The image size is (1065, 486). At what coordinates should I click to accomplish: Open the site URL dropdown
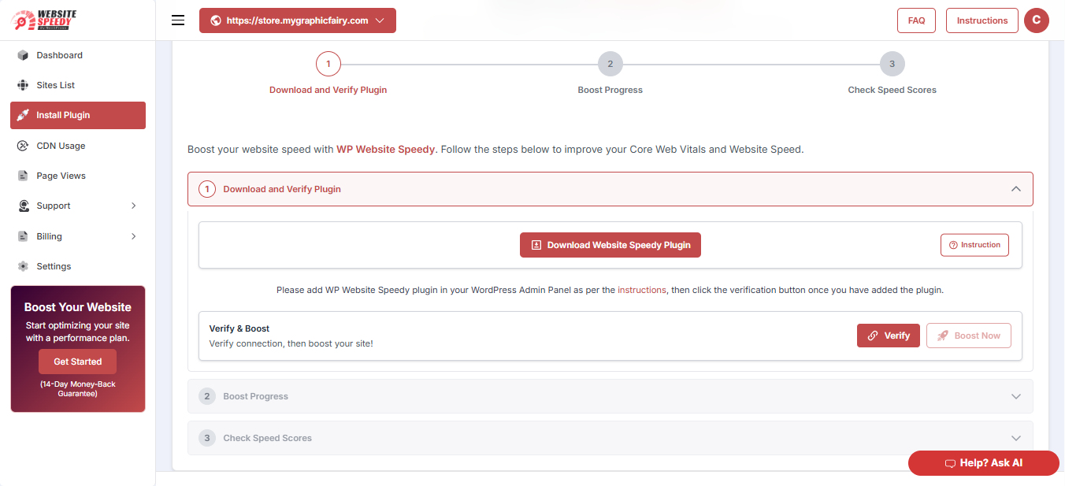point(298,20)
